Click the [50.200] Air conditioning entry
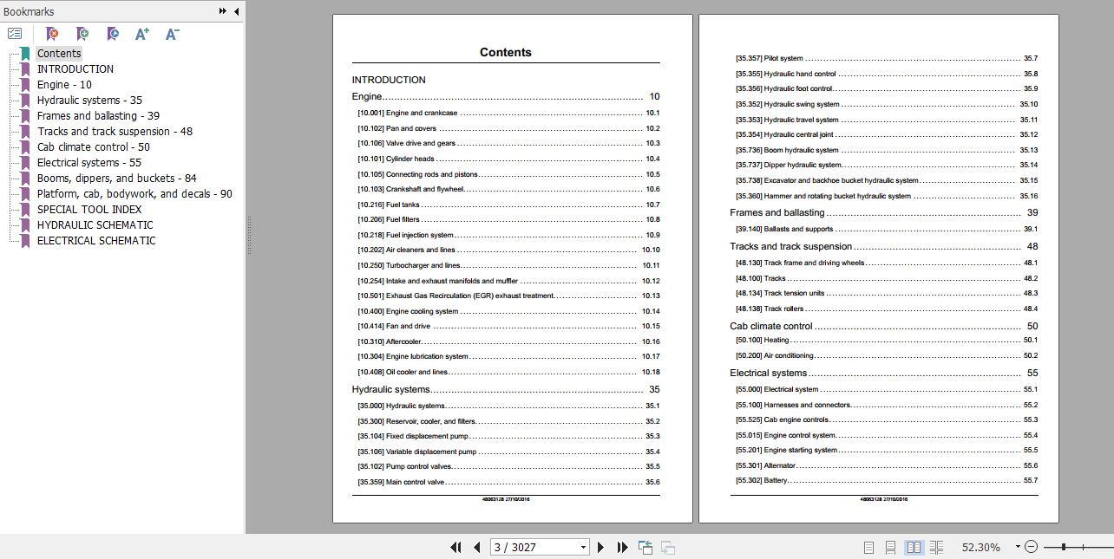The width and height of the screenshot is (1114, 559). click(887, 355)
